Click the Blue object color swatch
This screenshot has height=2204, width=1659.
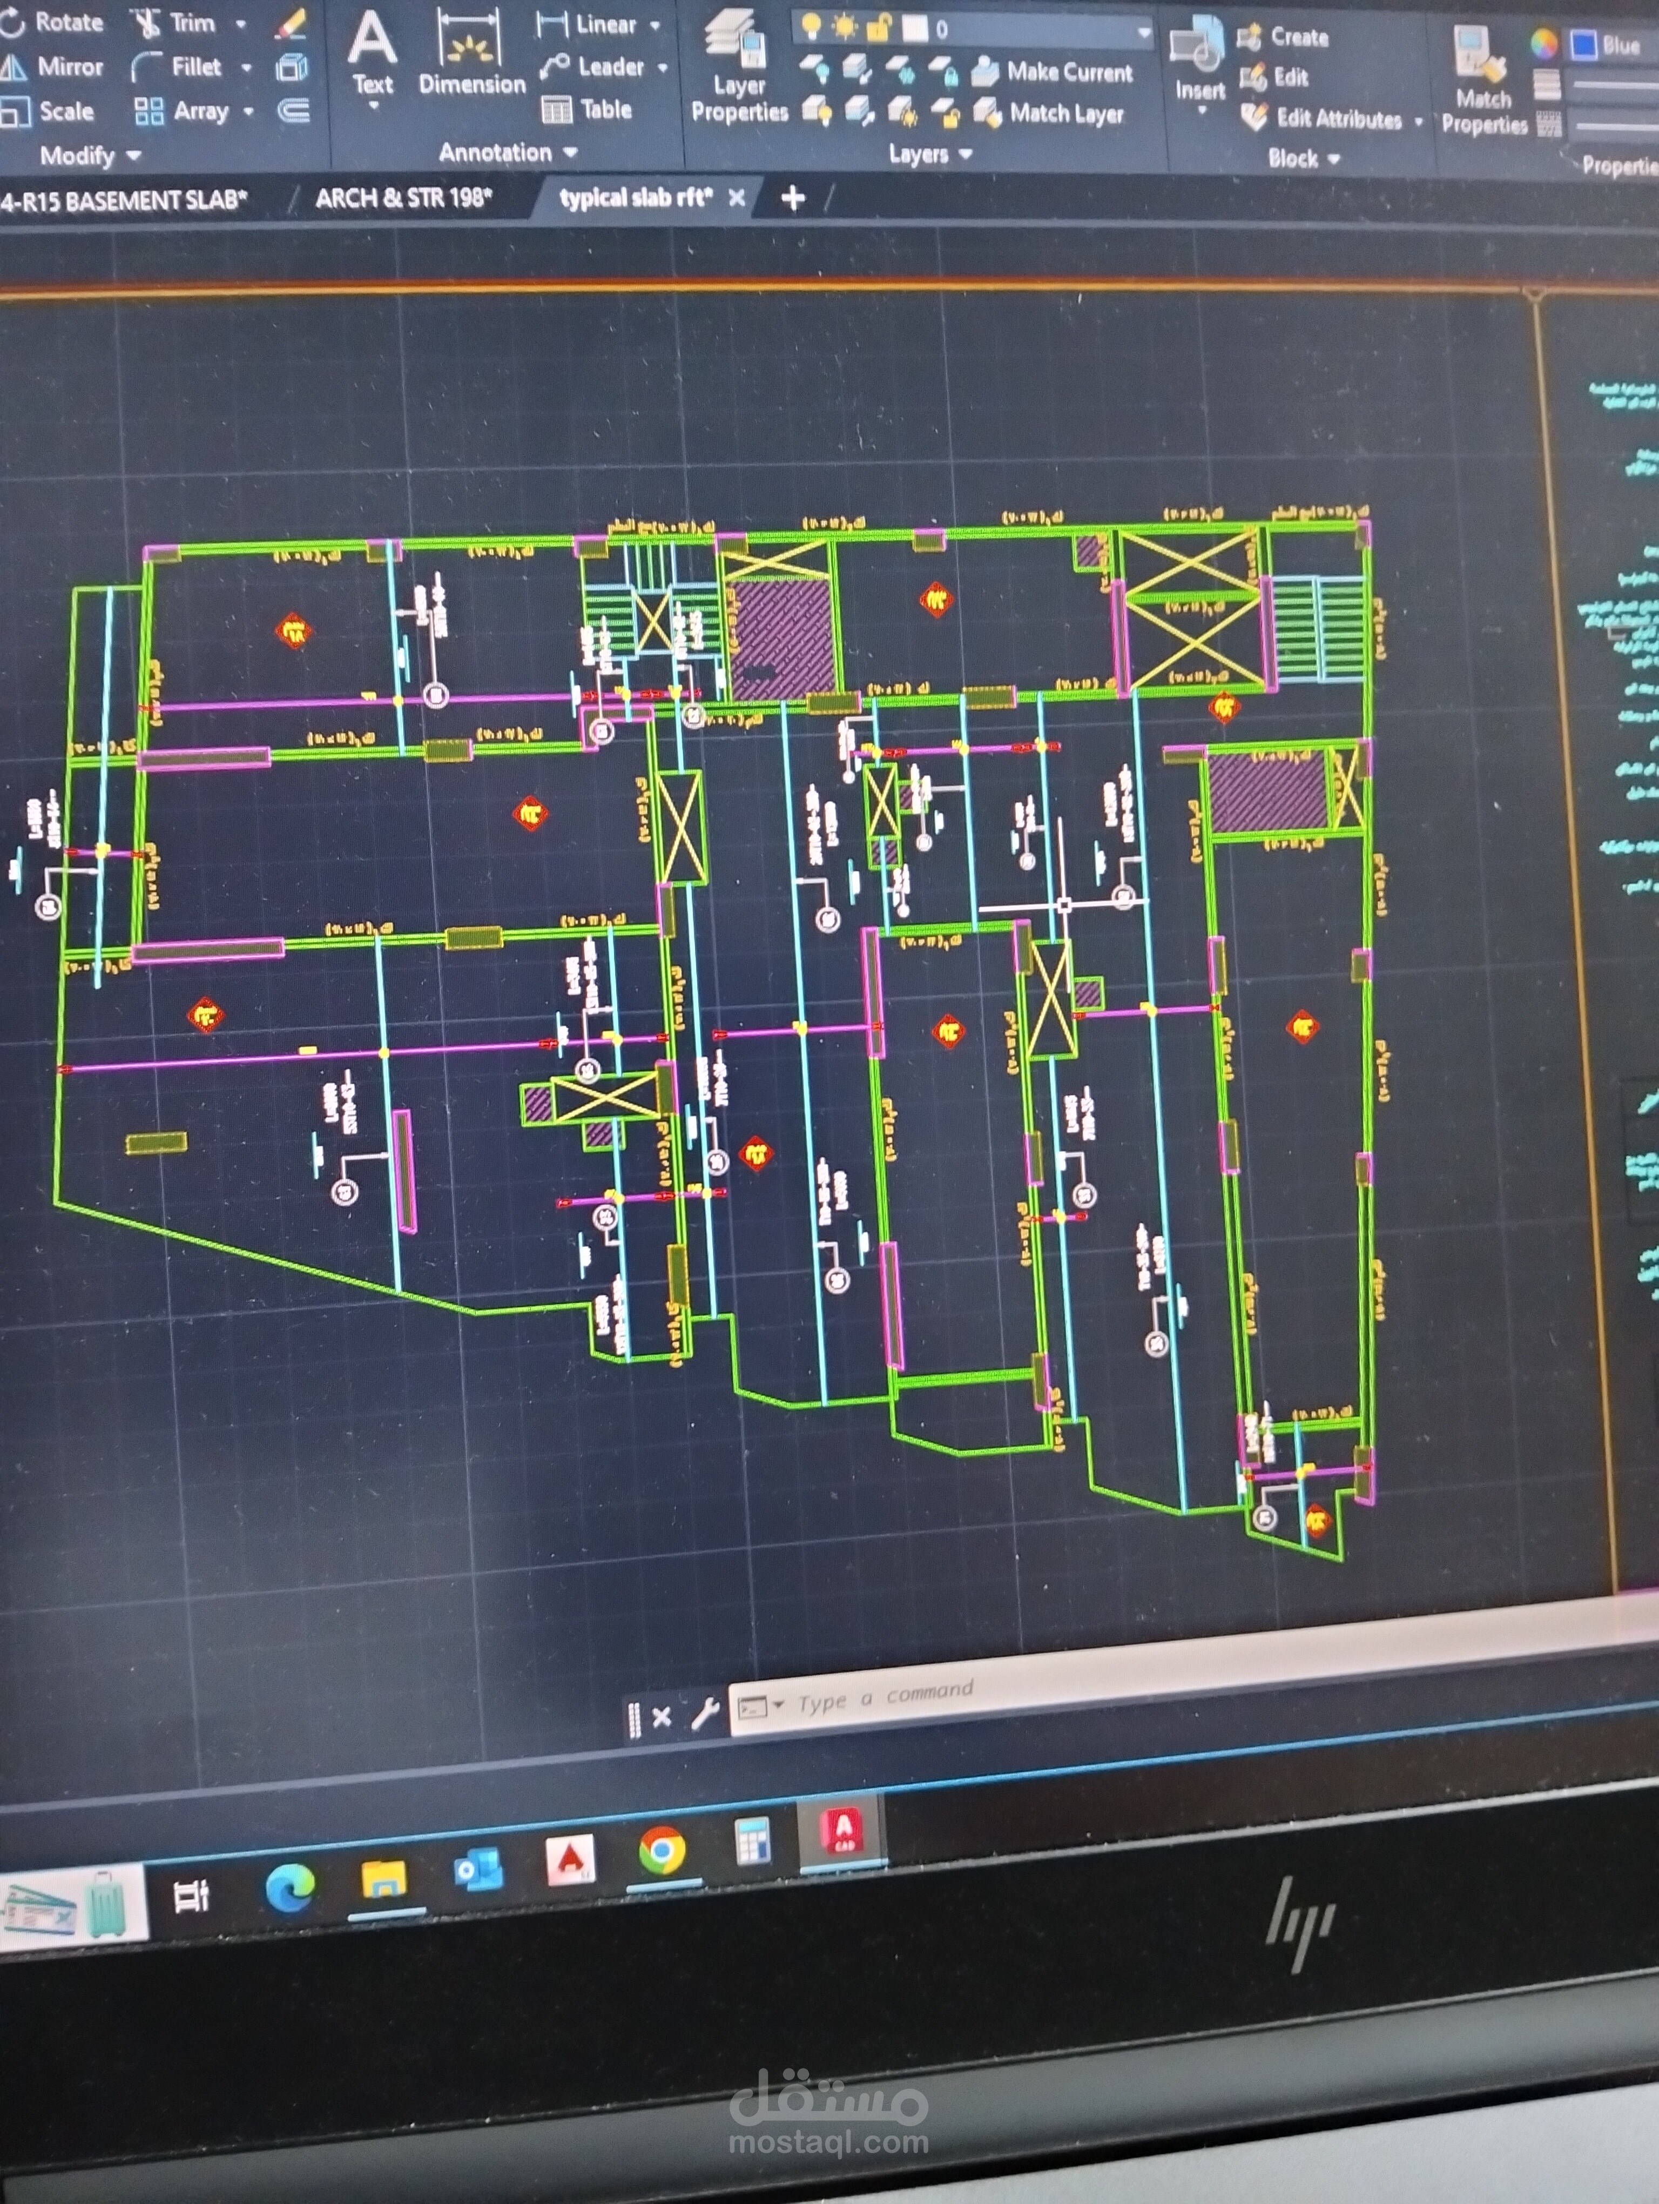tap(1583, 45)
